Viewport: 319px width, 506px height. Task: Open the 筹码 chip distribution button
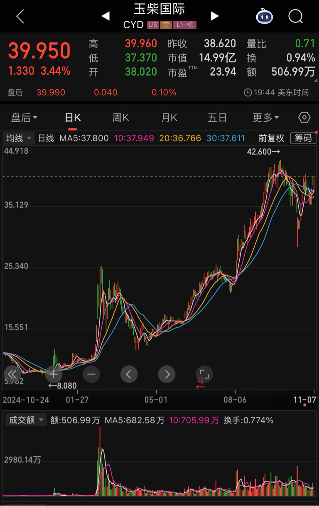point(303,138)
